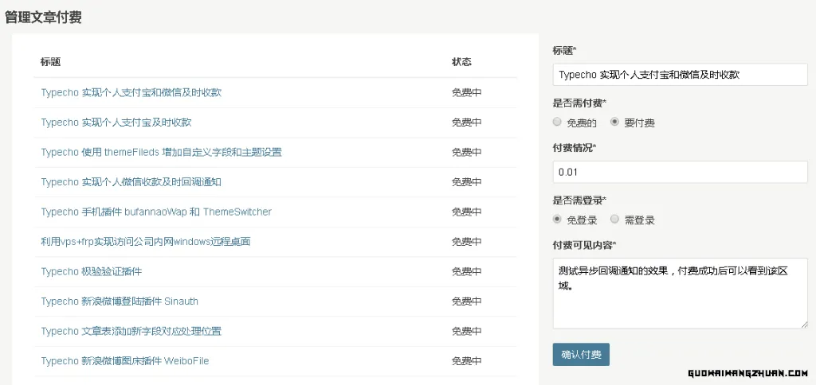Open 'Typecho 使用 themeFileds 增加自定义字段和主题设置'

coord(161,152)
